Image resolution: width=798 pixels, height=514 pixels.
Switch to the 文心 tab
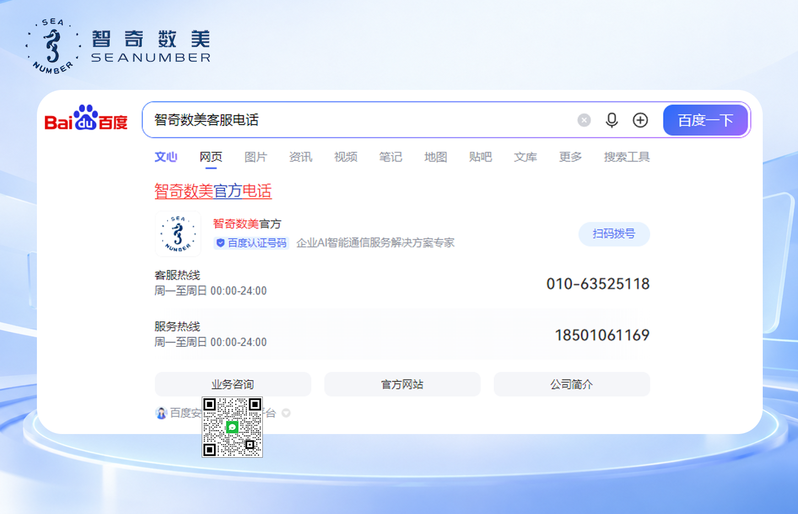click(166, 157)
